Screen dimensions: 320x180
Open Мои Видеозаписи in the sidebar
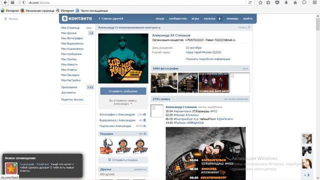(x=72, y=43)
